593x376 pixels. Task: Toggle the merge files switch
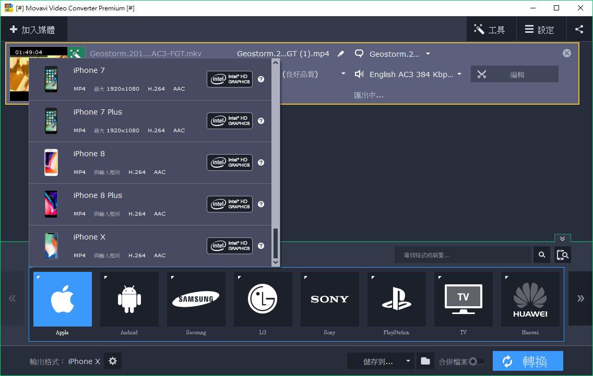coord(476,361)
